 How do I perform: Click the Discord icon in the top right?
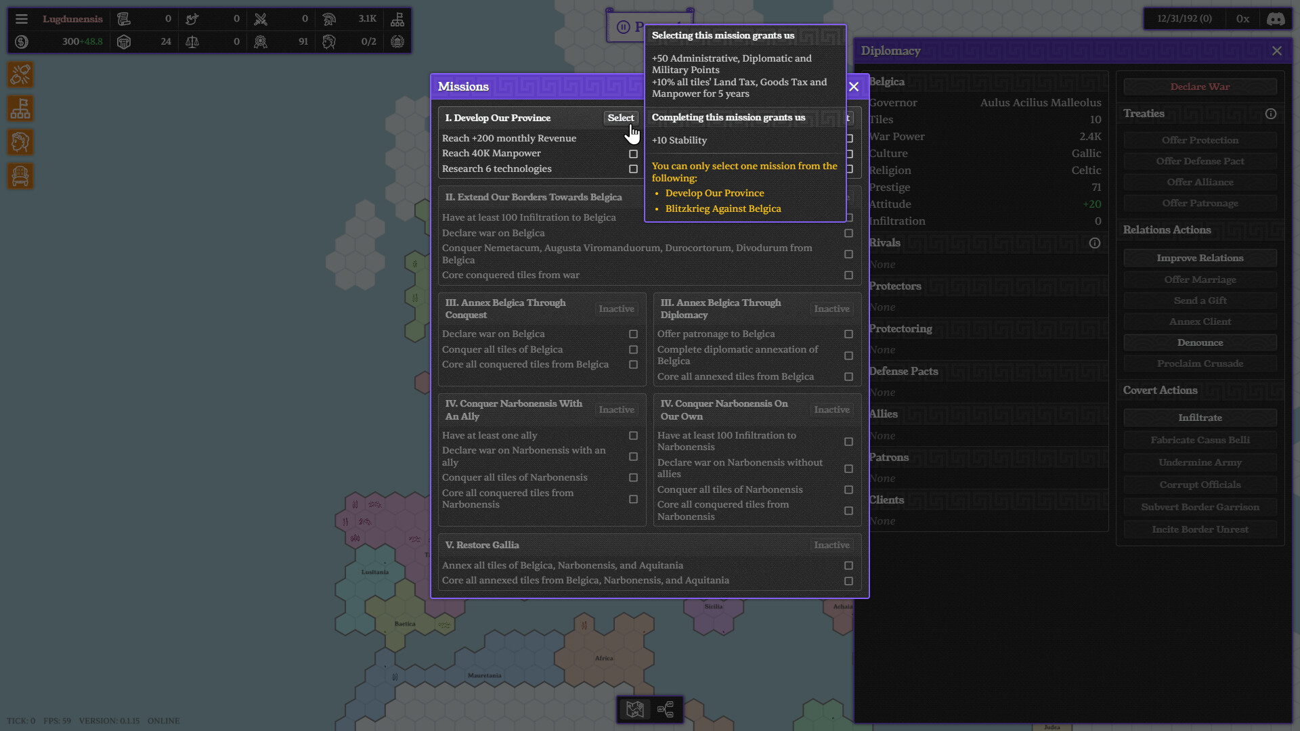point(1276,19)
